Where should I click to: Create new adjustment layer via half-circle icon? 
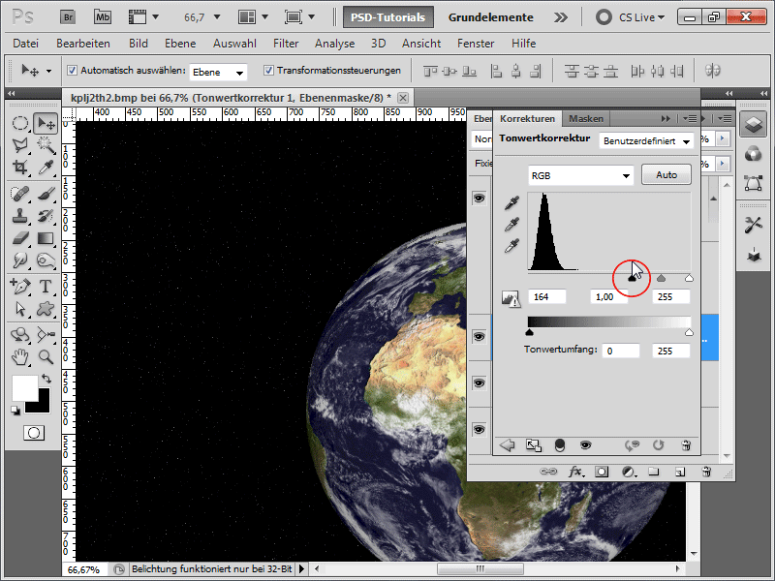[x=628, y=472]
